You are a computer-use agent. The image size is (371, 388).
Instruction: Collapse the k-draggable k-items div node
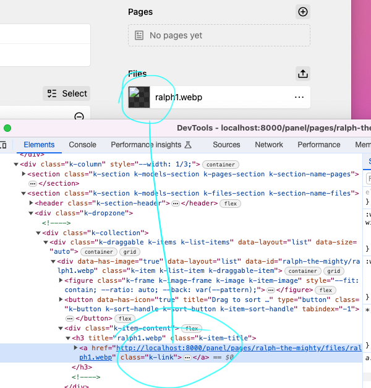[x=46, y=242]
